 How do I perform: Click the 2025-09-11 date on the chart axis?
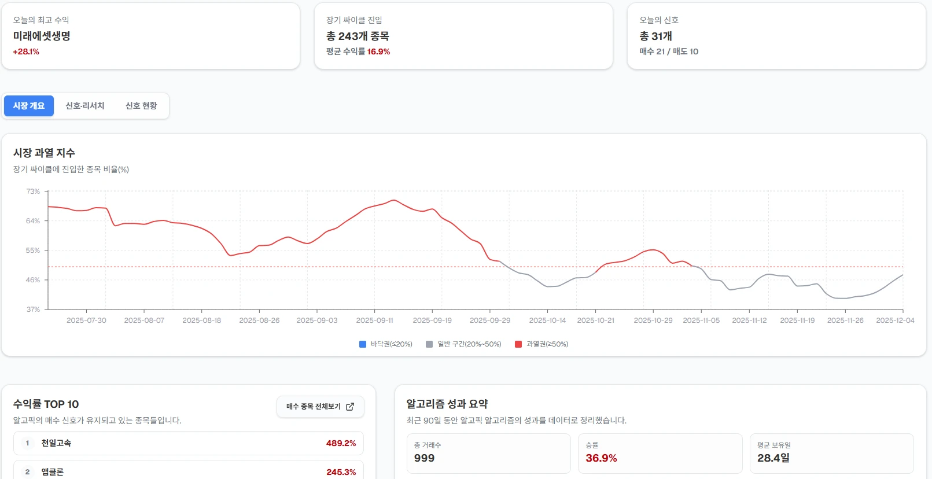(374, 320)
